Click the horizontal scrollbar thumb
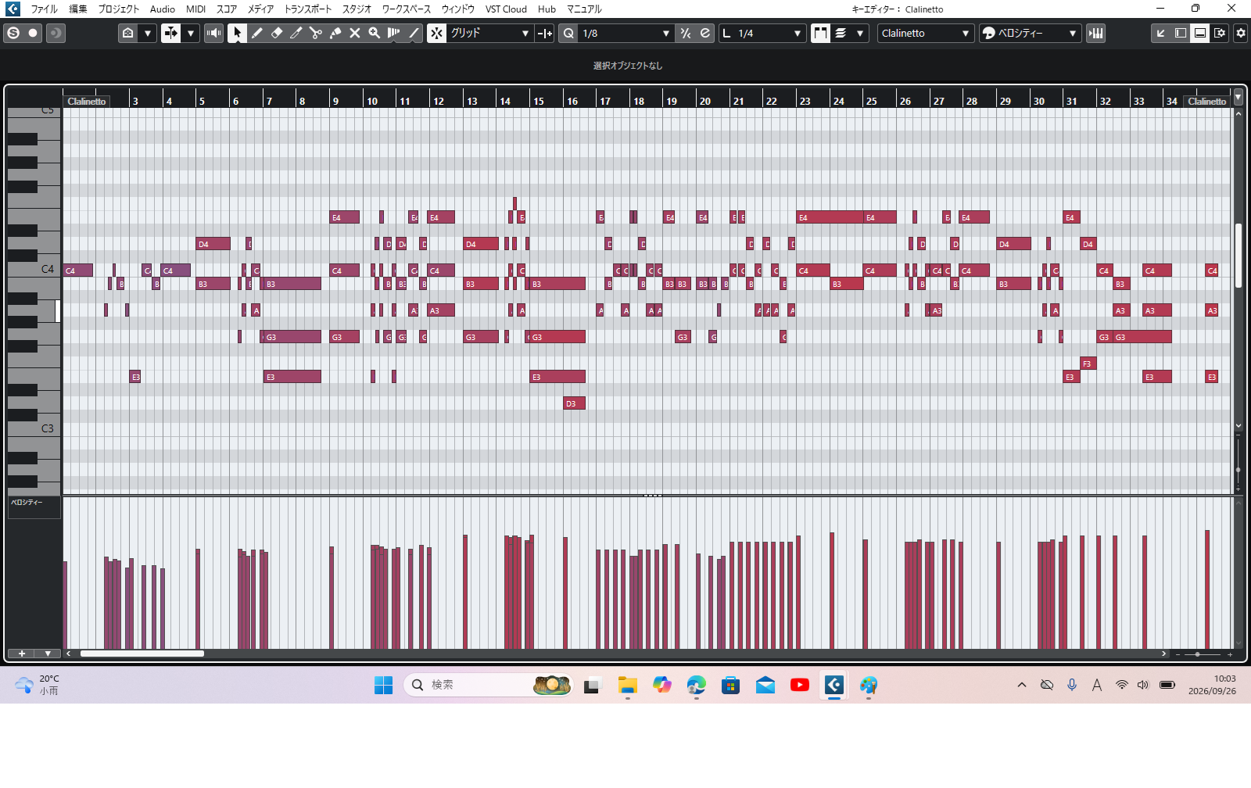Viewport: 1251px width, 788px height. point(142,654)
